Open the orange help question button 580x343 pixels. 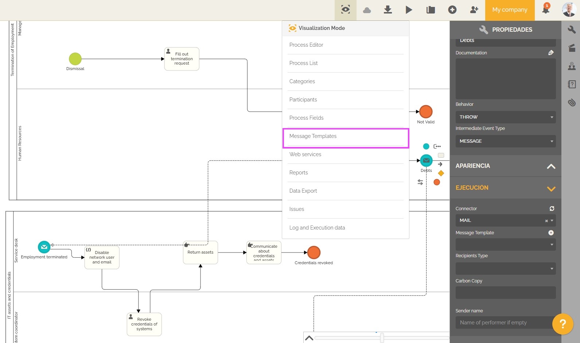[563, 324]
